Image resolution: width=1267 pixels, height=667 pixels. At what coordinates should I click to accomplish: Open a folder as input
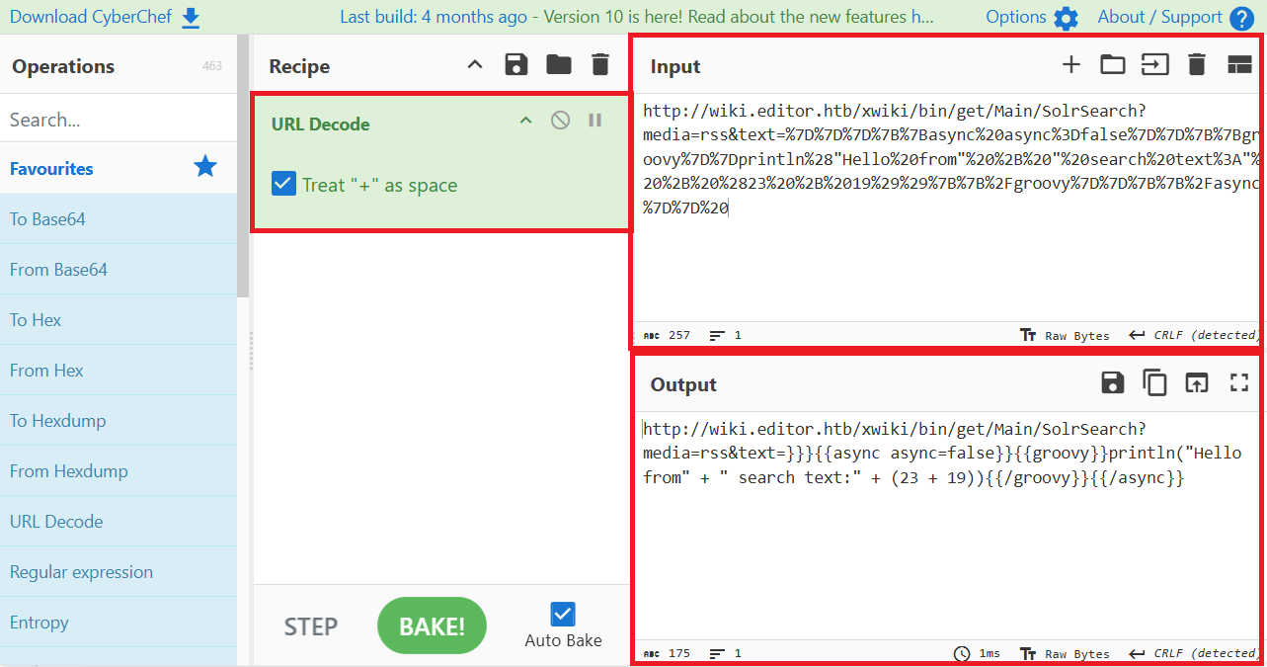pyautogui.click(x=1113, y=65)
